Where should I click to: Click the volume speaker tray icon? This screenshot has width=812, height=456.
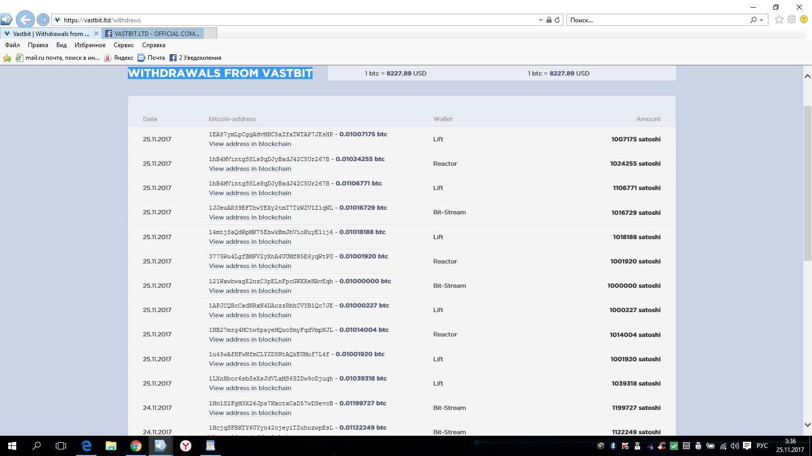coord(735,446)
